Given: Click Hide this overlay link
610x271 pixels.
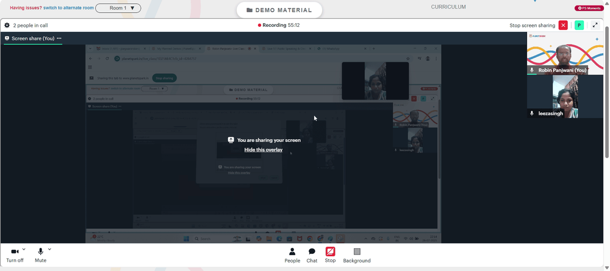Looking at the screenshot, I should 264,150.
